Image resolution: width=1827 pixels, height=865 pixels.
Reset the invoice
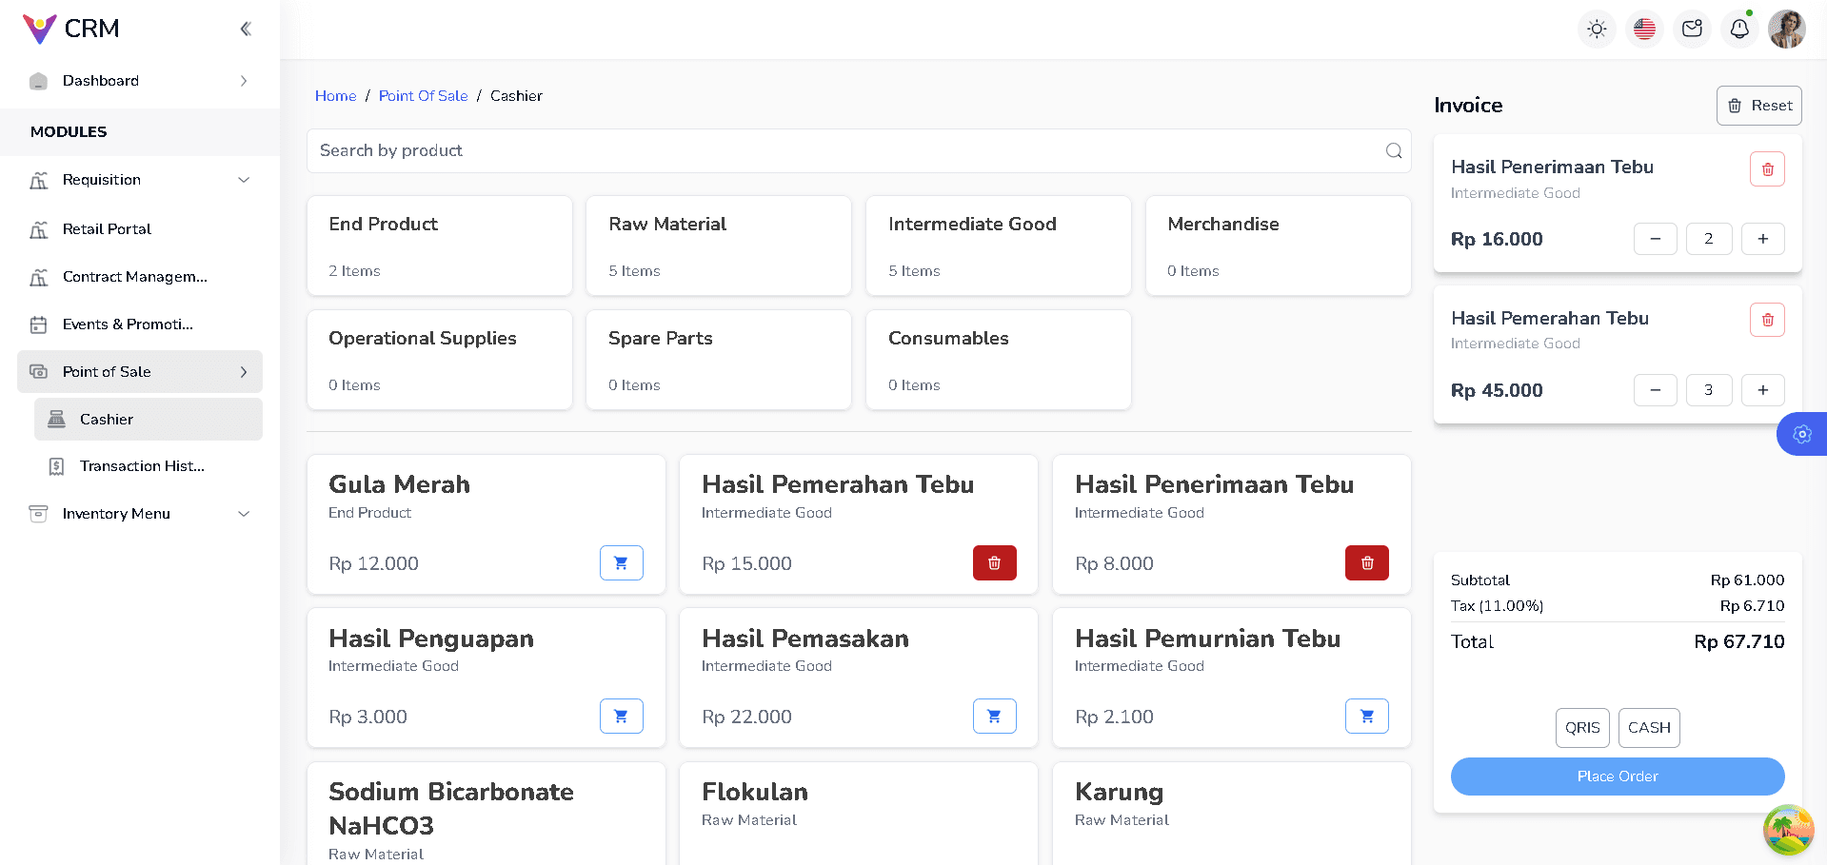point(1758,106)
